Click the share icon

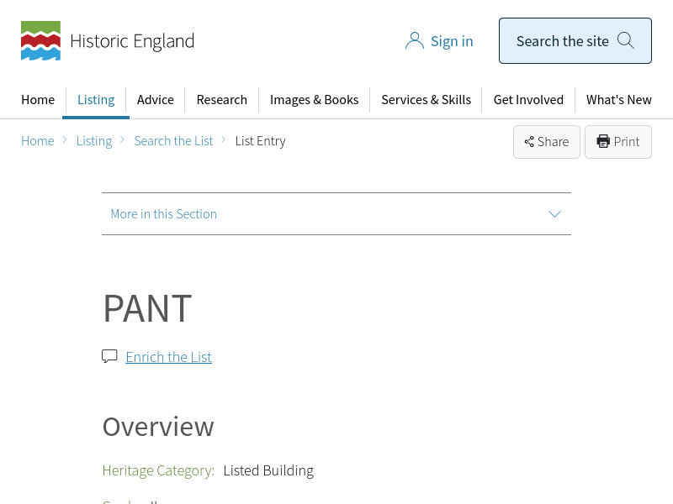coord(529,142)
